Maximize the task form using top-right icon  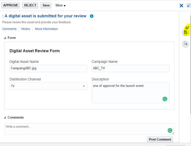coord(189,6)
